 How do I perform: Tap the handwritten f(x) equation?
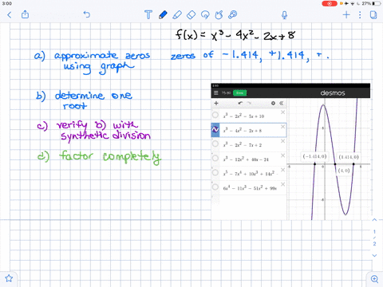[235, 35]
